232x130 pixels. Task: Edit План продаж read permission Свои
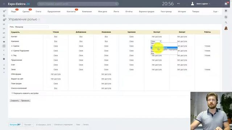[55, 83]
